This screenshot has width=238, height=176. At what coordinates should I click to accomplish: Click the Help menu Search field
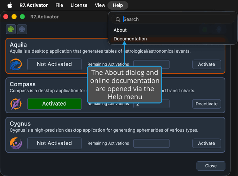point(173,19)
